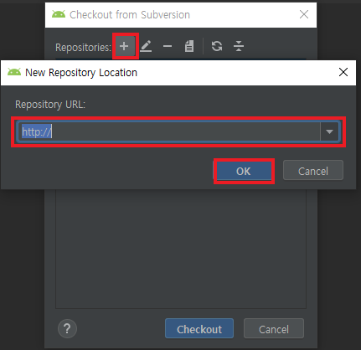This screenshot has height=350, width=361.
Task: Confirm new repository location with OK
Action: tap(244, 171)
